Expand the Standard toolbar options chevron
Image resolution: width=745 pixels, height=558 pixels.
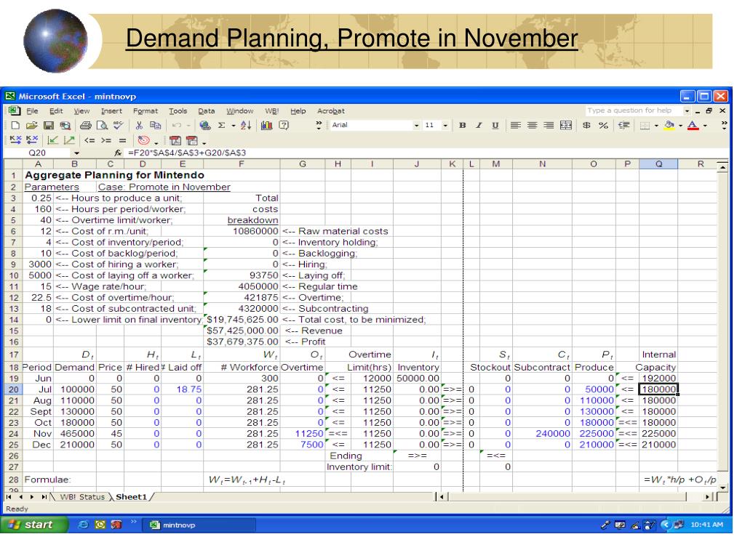click(x=319, y=125)
